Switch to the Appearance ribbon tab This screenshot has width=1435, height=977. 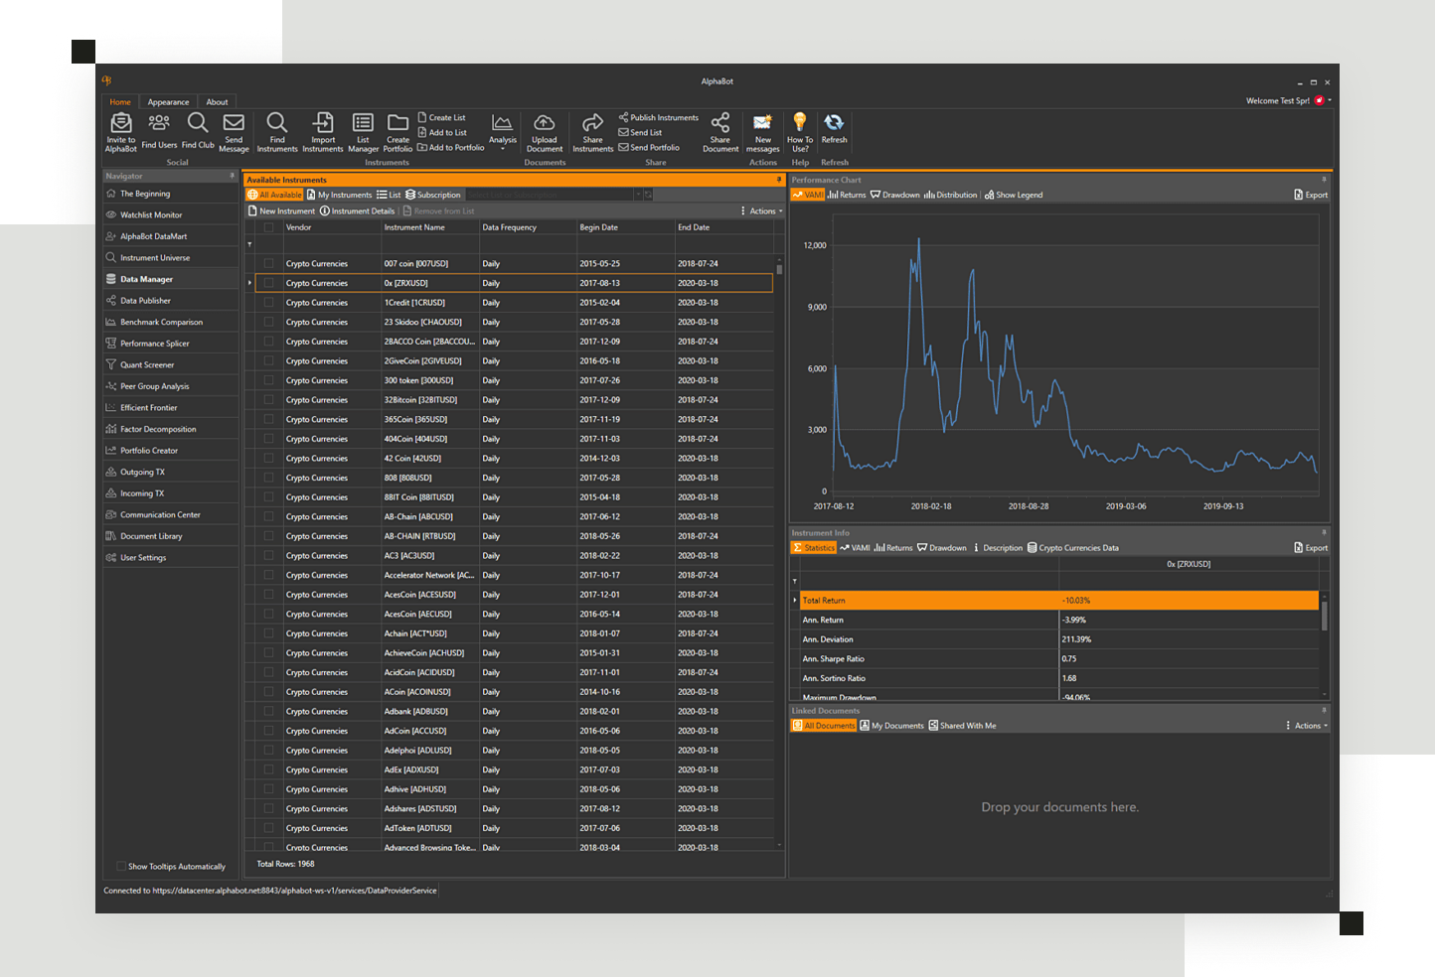pos(168,102)
